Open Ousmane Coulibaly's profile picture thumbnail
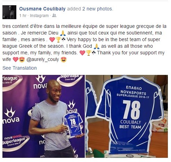 pos(9,12)
